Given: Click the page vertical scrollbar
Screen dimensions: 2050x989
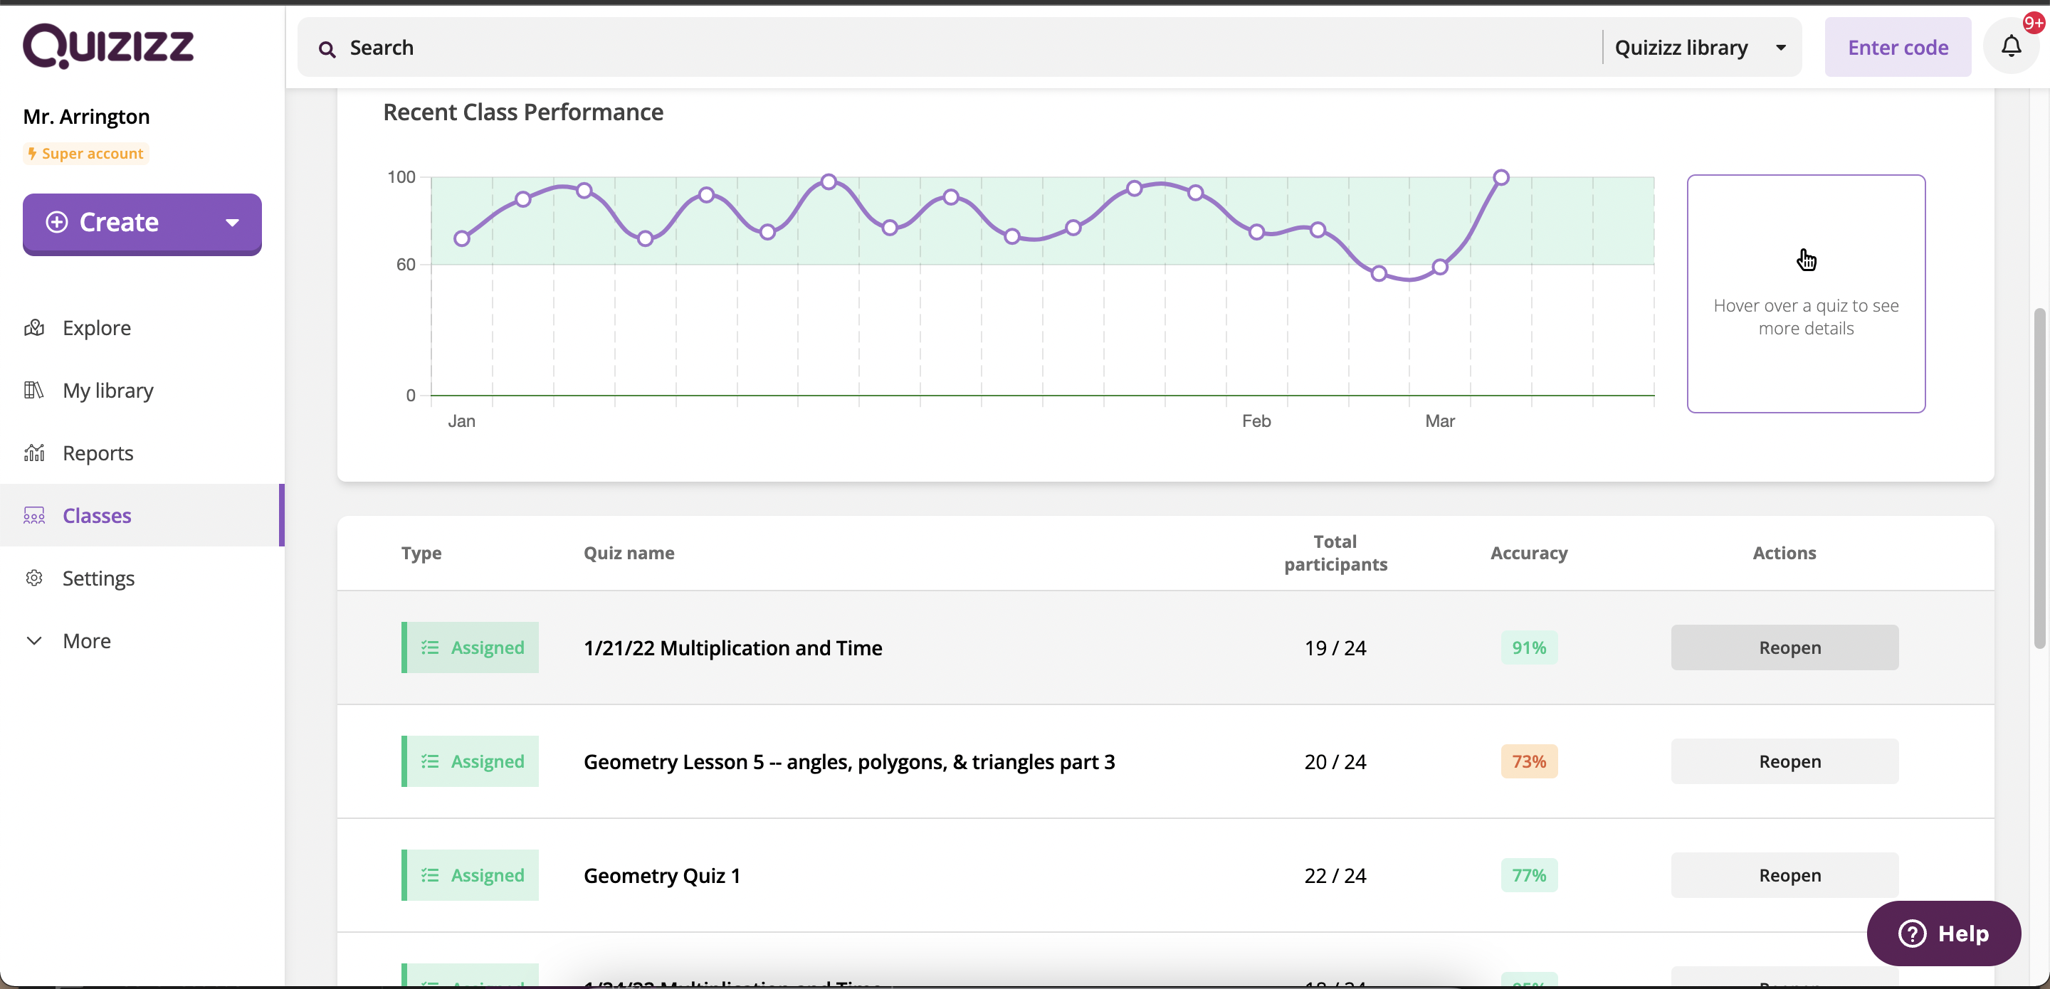Looking at the screenshot, I should (x=2039, y=477).
